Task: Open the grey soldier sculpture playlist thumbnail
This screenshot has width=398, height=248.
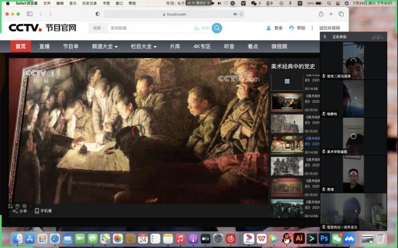Action: [x=287, y=166]
